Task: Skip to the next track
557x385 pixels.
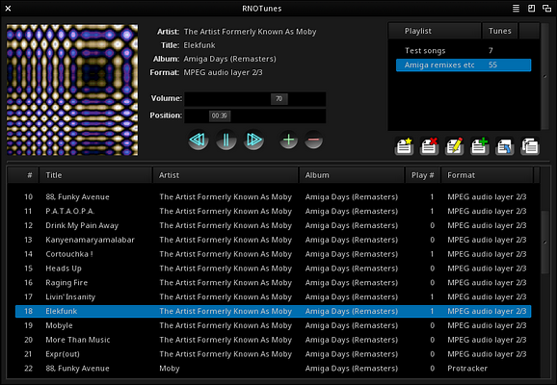Action: [x=253, y=140]
